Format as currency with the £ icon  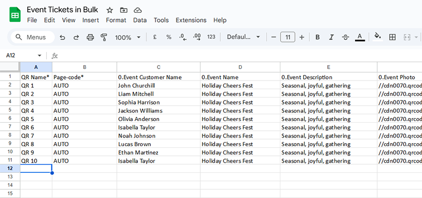tap(155, 37)
